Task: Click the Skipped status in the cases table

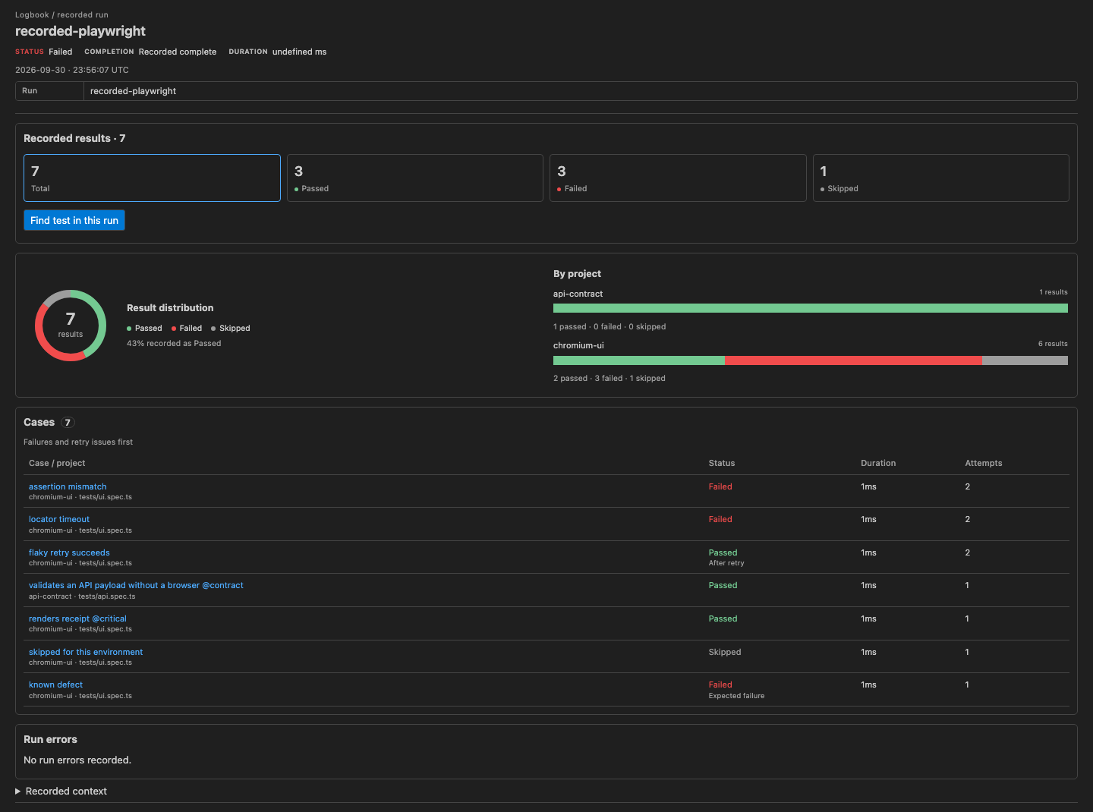Action: point(725,652)
